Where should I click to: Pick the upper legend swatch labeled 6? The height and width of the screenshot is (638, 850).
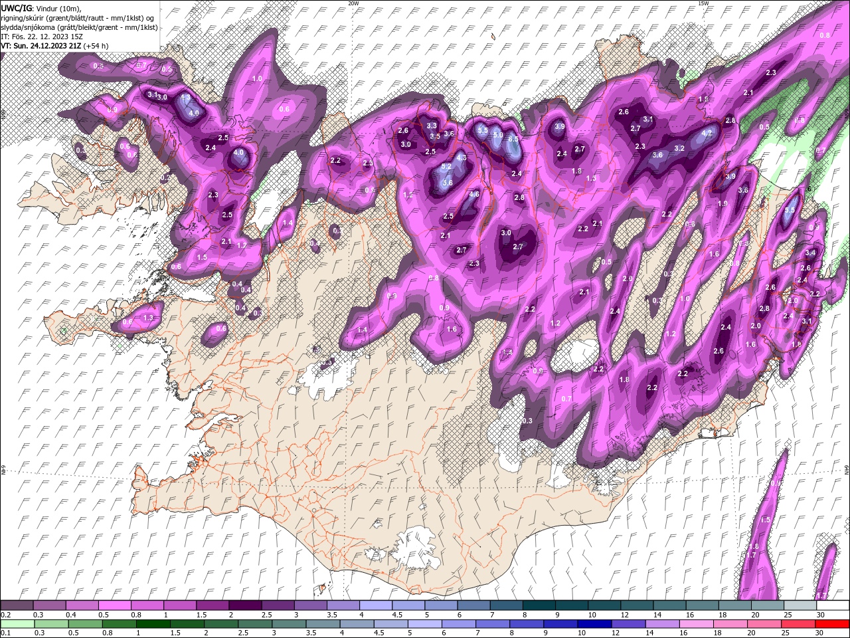[x=473, y=605]
